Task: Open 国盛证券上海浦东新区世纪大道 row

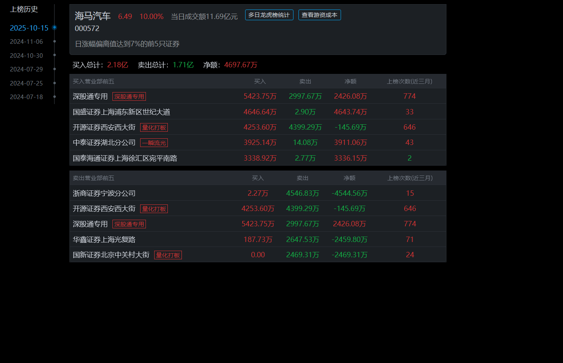Action: tap(258, 112)
